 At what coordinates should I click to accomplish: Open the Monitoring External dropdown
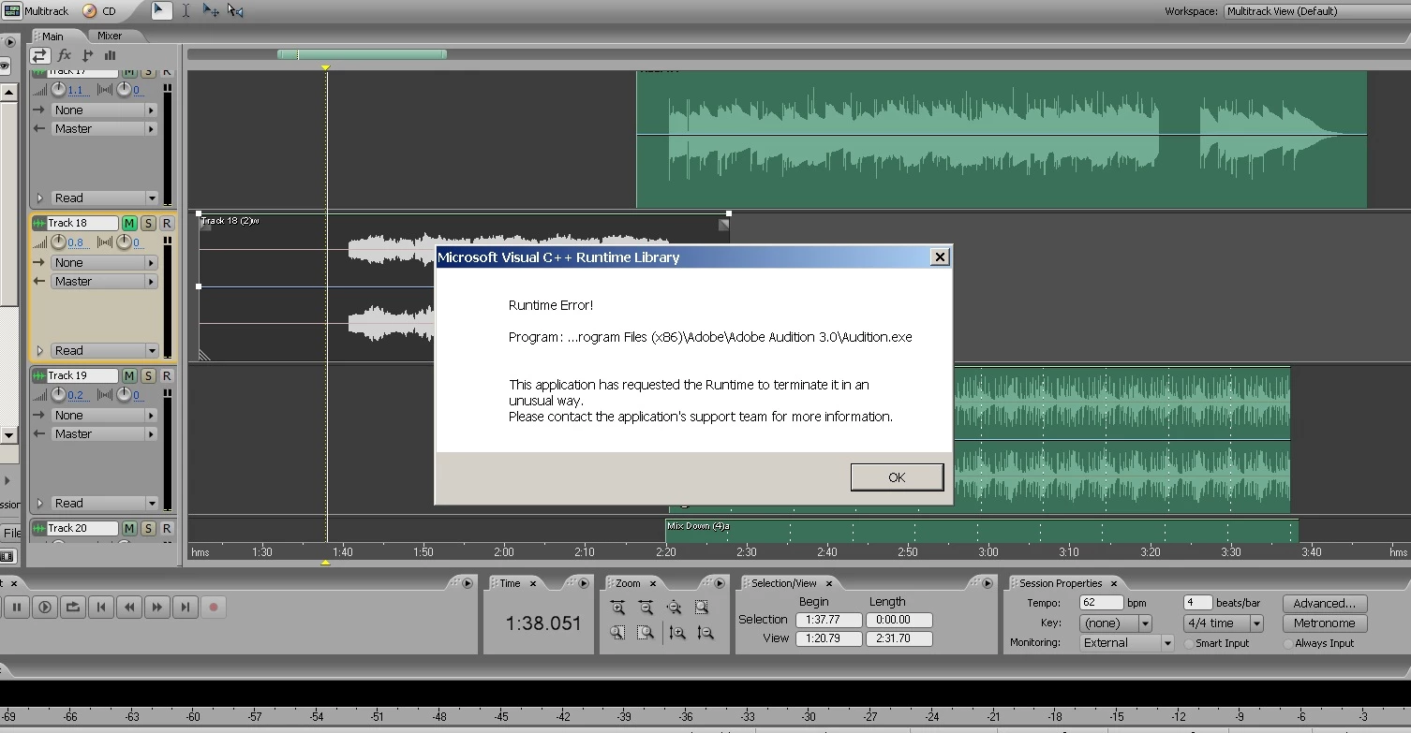(1127, 643)
